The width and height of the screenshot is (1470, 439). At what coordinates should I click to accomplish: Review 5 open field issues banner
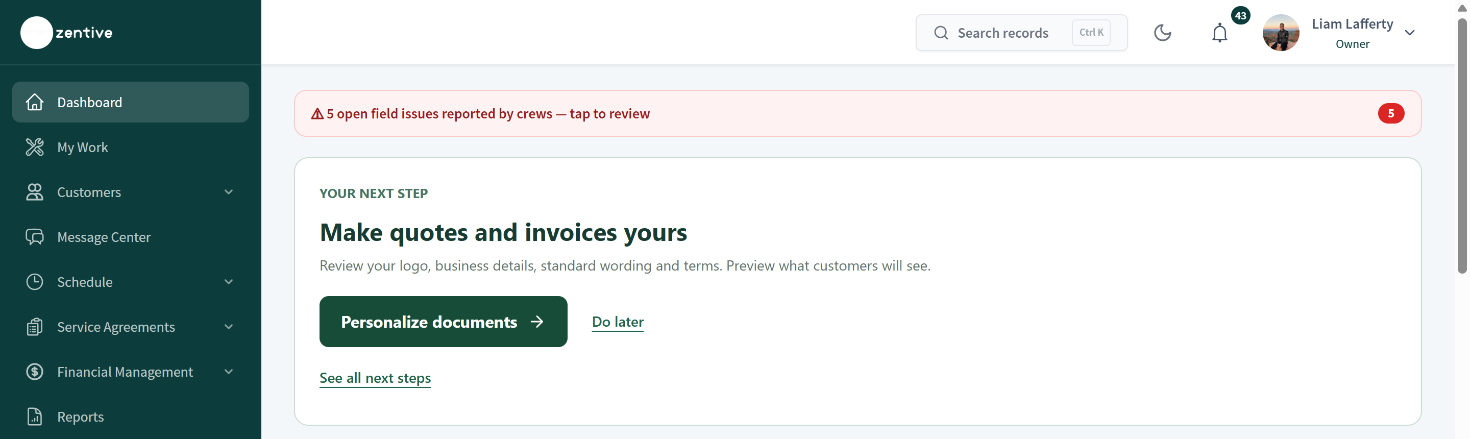(857, 114)
